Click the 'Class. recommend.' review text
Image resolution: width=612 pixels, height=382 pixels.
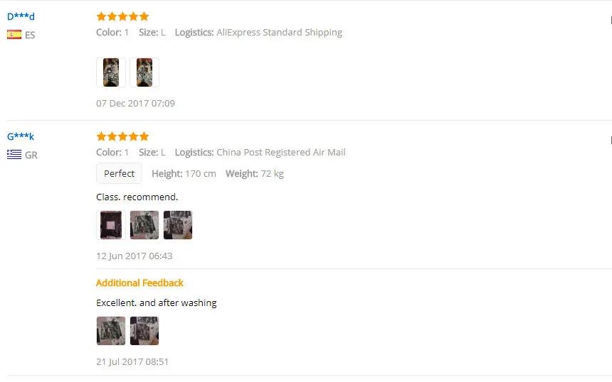point(137,197)
